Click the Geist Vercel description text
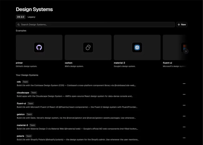 (x=76, y=118)
